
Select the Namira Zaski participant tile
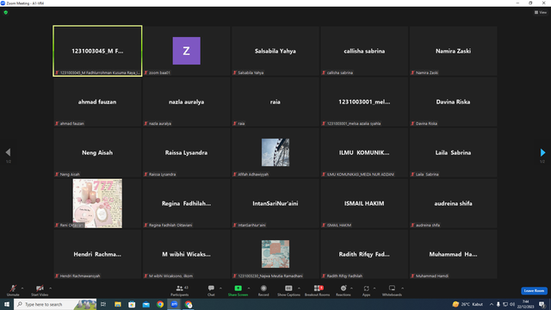click(453, 51)
